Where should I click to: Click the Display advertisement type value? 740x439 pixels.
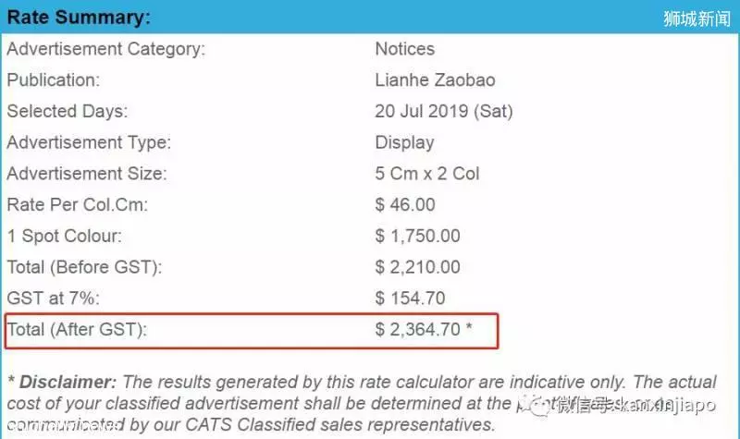click(x=404, y=142)
